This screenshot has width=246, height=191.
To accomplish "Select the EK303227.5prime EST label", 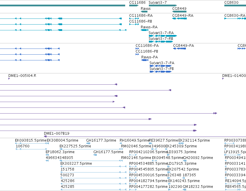I will point(76,164).
